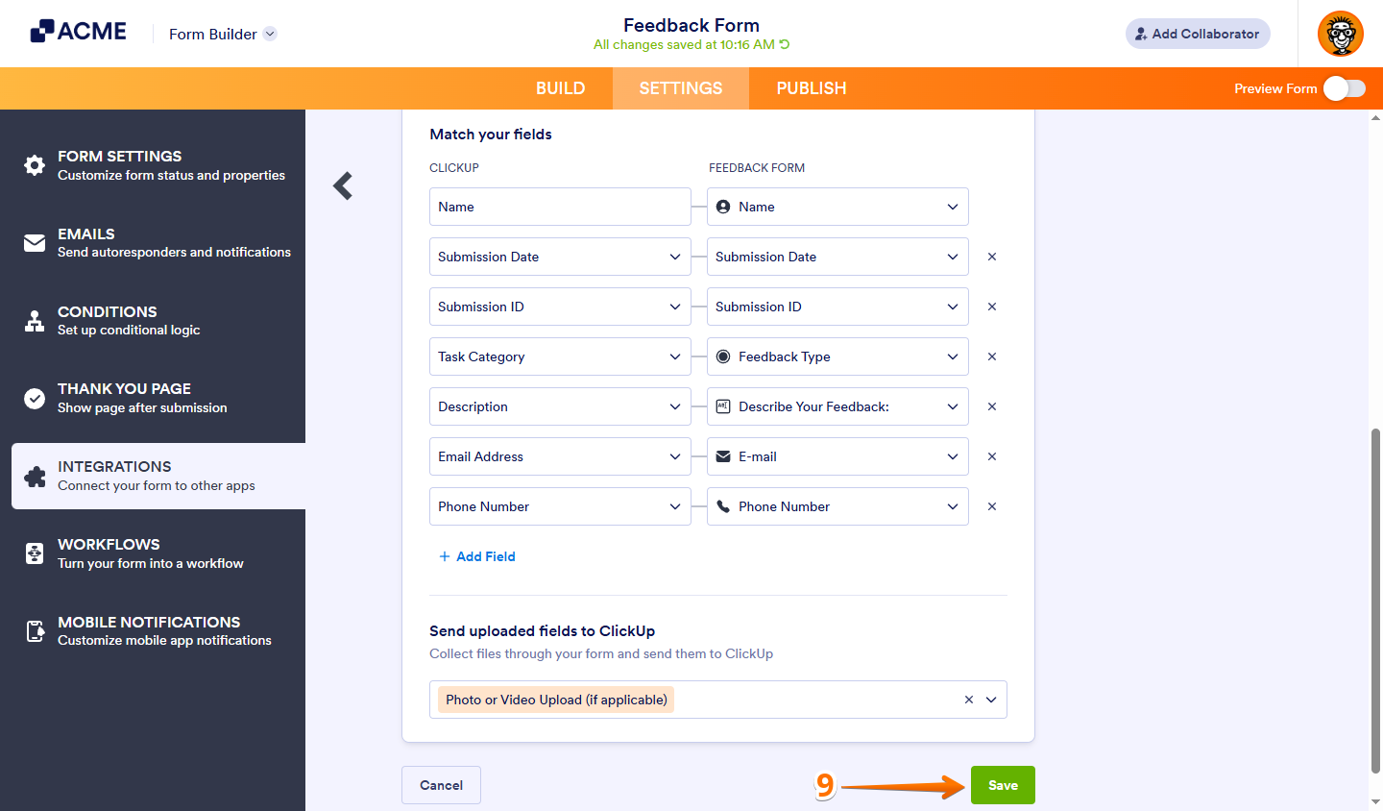Click the Add Collaborator button
Viewport: 1383px width, 811px height.
tap(1198, 33)
